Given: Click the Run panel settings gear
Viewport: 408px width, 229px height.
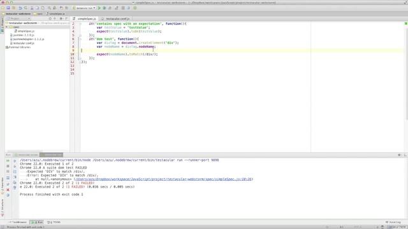Looking at the screenshot, I should [x=400, y=155].
